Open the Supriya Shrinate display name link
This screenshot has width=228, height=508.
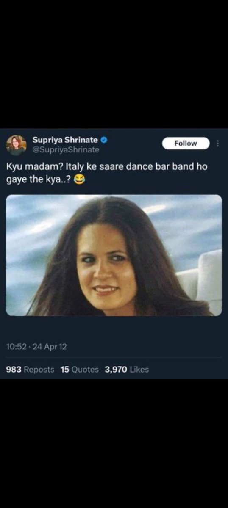65,140
